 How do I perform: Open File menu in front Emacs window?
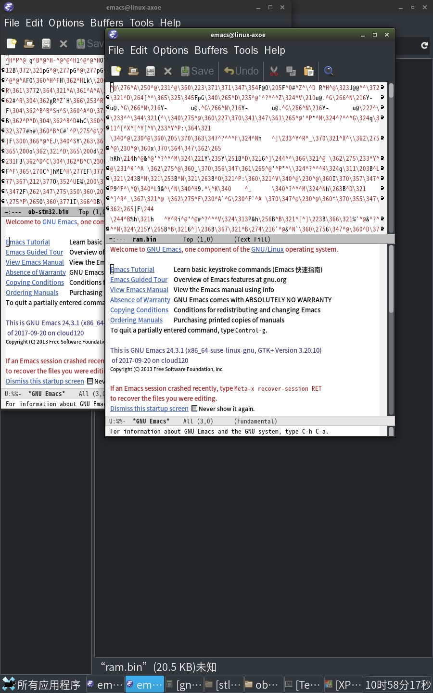click(116, 51)
